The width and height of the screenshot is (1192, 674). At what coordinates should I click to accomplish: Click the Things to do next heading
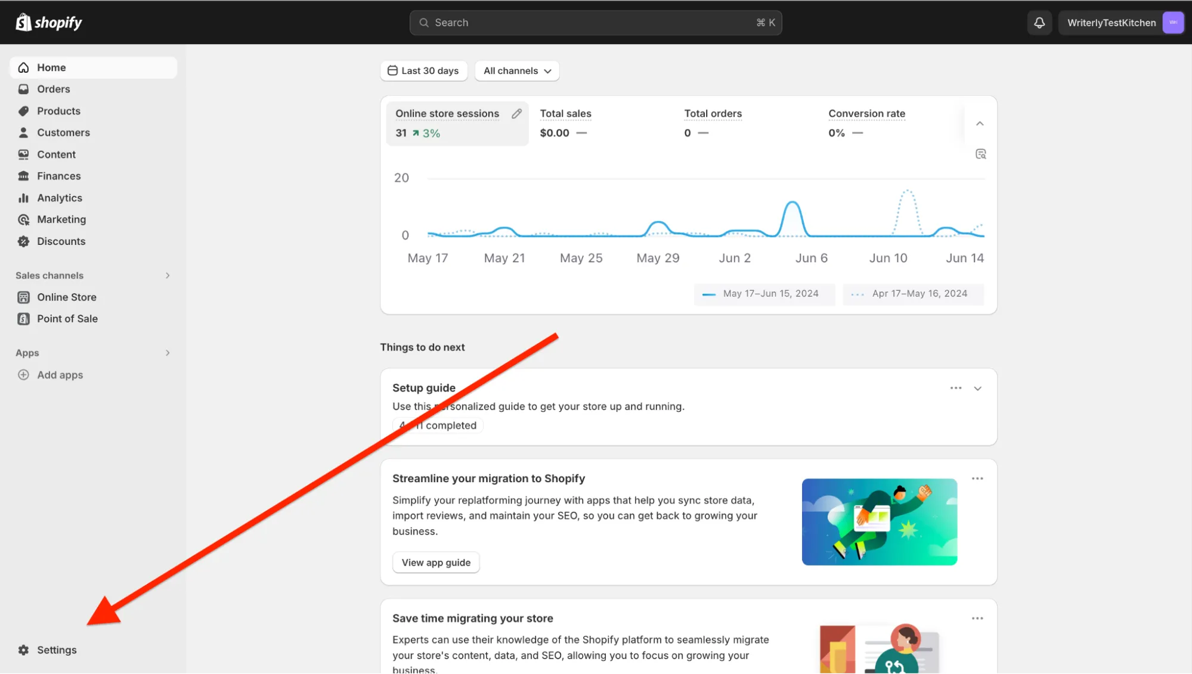[x=422, y=347]
